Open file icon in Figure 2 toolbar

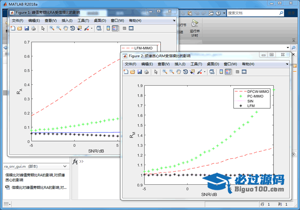click(x=133, y=72)
